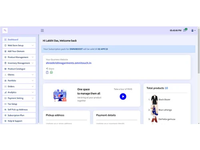Open Add Your Domain
Image resolution: width=200 pixels, height=150 pixels.
pyautogui.click(x=19, y=51)
